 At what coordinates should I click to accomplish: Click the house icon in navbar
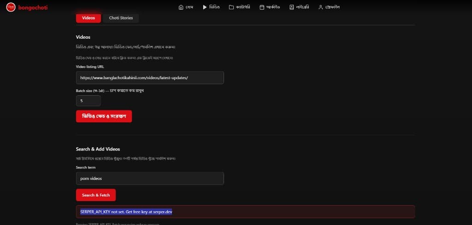181,7
